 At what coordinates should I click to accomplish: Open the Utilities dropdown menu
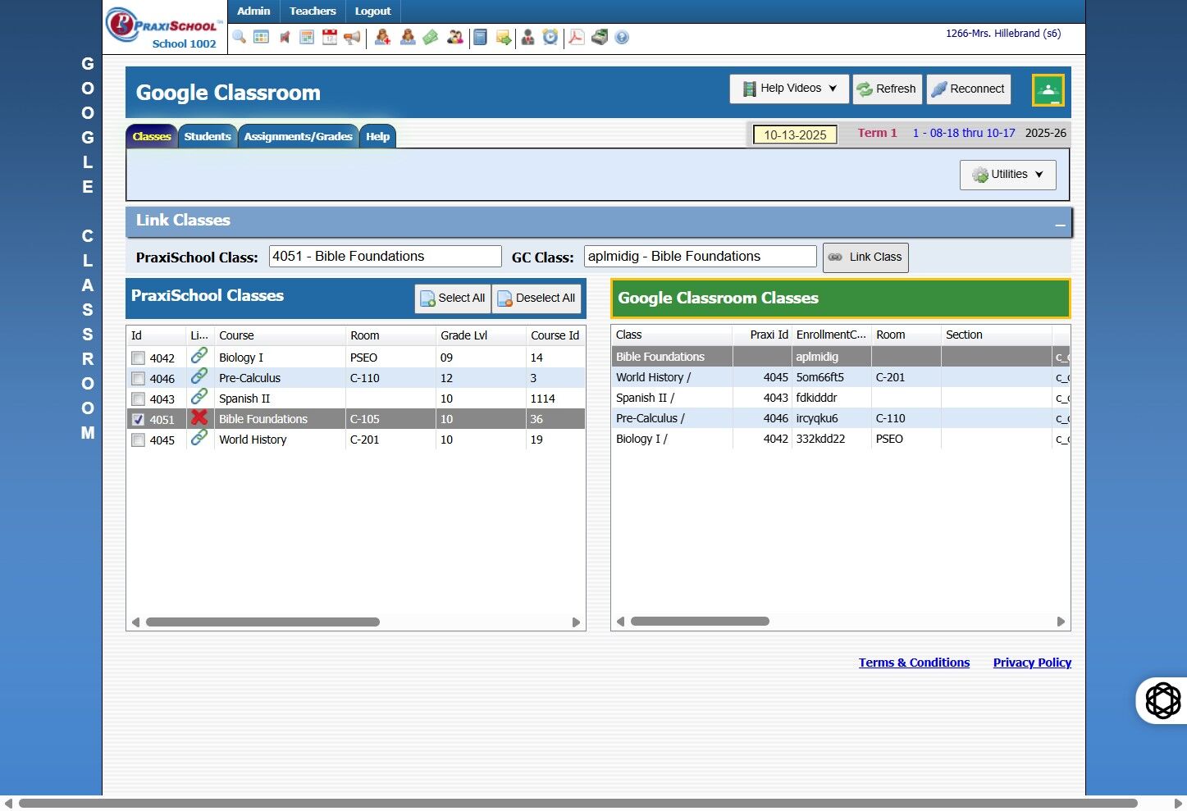[x=1007, y=175]
